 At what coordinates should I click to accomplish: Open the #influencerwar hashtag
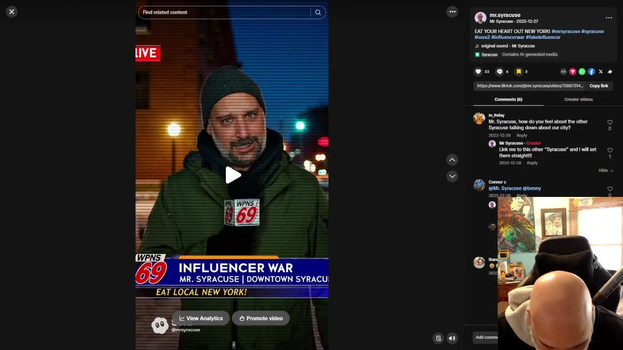[x=508, y=37]
